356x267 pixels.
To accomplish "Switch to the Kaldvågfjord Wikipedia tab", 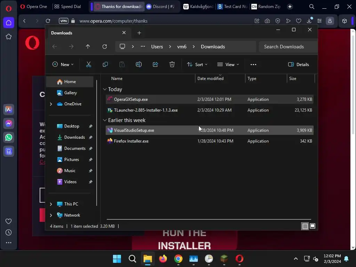I will point(198,7).
